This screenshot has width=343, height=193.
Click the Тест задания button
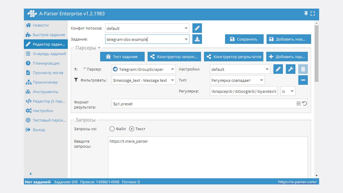[x=122, y=57]
